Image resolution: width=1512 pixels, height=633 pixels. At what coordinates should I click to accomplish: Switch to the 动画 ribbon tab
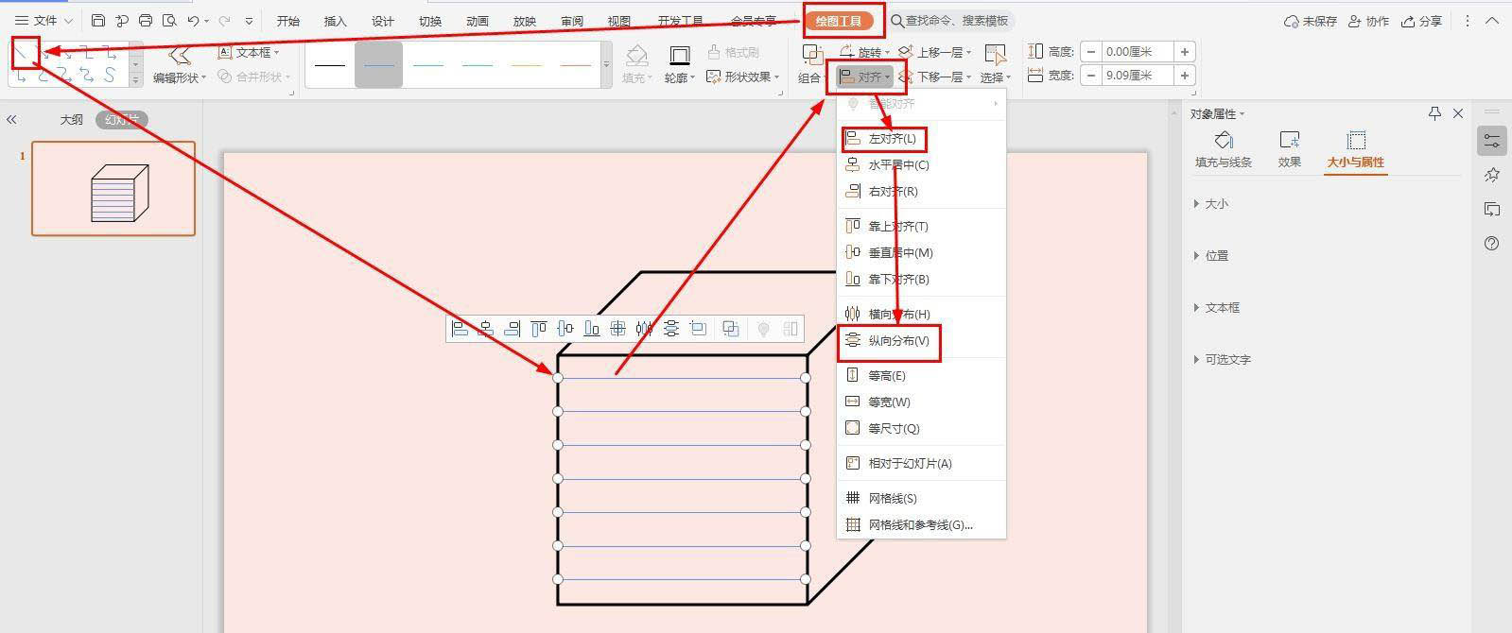point(478,21)
